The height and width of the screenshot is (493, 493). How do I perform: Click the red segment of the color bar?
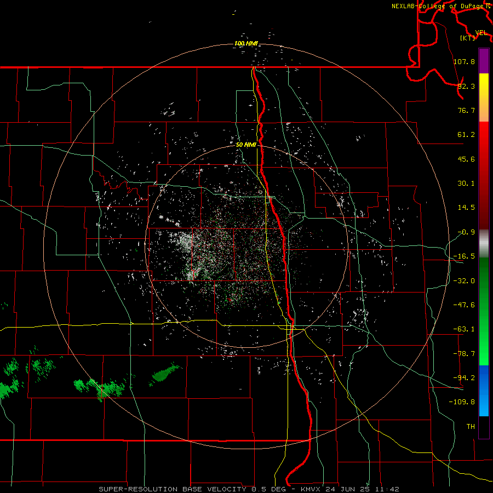[484, 175]
